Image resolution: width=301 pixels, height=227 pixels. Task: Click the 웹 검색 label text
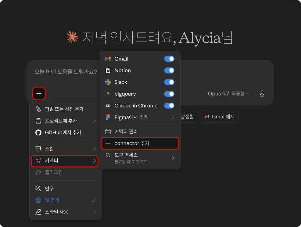52,200
